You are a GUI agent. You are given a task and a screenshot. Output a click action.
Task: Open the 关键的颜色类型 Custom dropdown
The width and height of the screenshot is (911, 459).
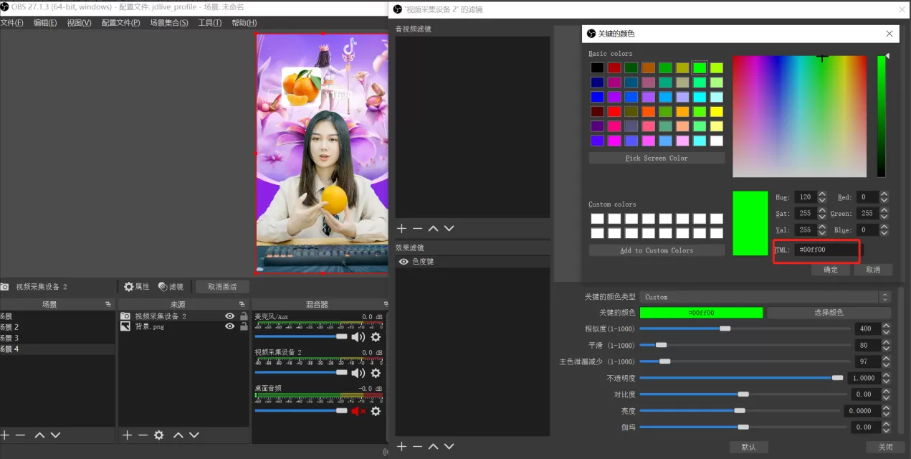click(765, 297)
